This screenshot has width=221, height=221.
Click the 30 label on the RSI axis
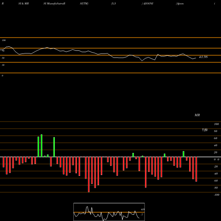[x=3, y=65]
